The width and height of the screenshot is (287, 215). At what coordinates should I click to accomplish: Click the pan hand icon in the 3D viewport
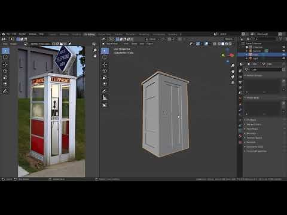pyautogui.click(x=233, y=71)
